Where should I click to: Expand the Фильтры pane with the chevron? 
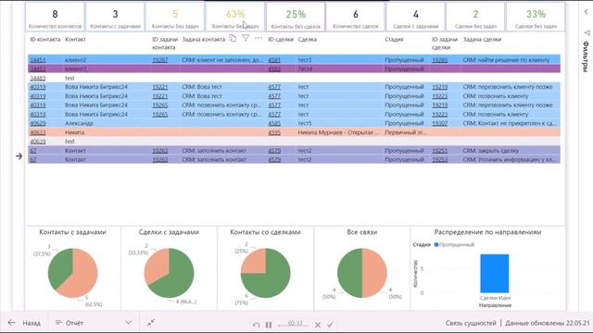coord(586,12)
